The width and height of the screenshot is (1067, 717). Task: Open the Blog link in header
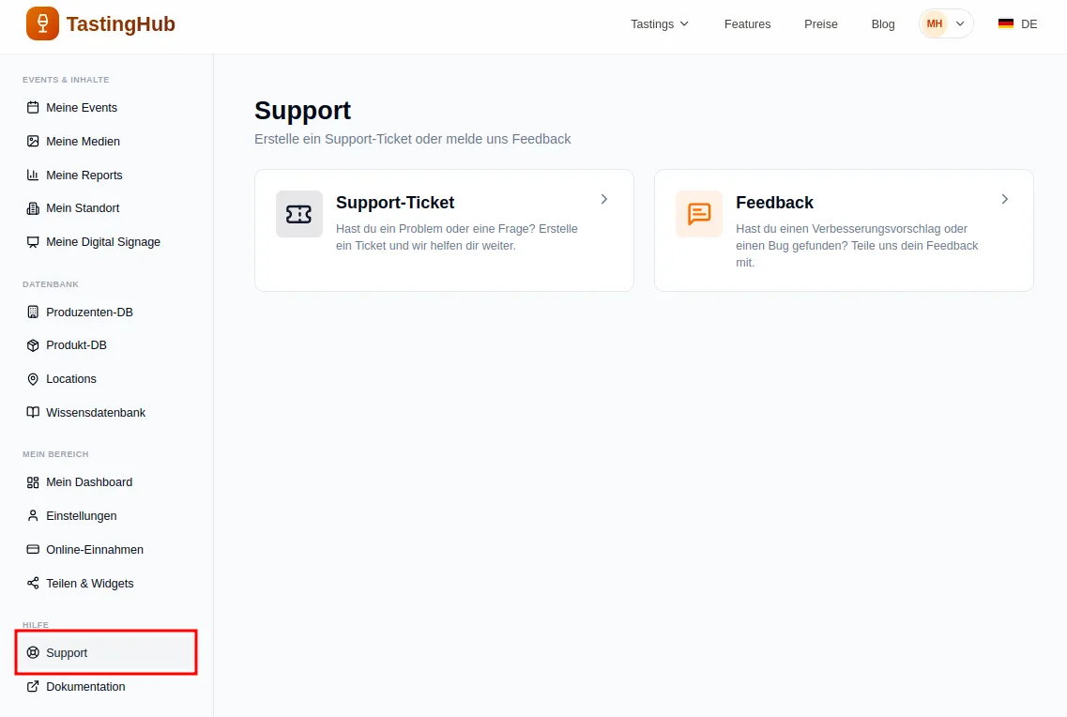(x=882, y=24)
